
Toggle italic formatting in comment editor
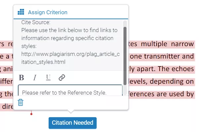[35, 77]
